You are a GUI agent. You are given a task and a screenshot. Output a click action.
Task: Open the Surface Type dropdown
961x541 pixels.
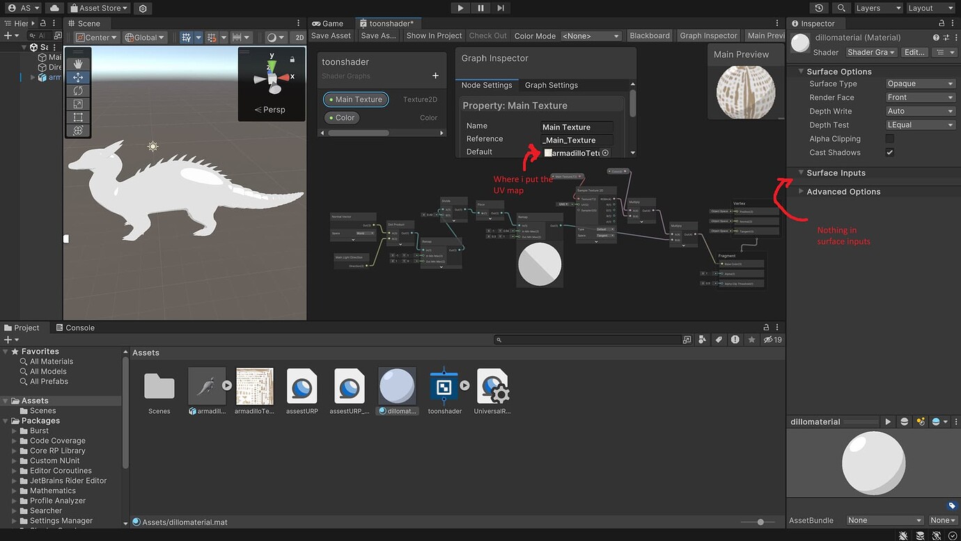click(920, 83)
